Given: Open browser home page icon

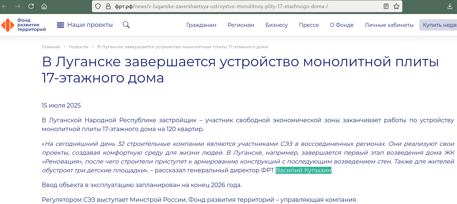Looking at the screenshot, I should click(44, 6).
